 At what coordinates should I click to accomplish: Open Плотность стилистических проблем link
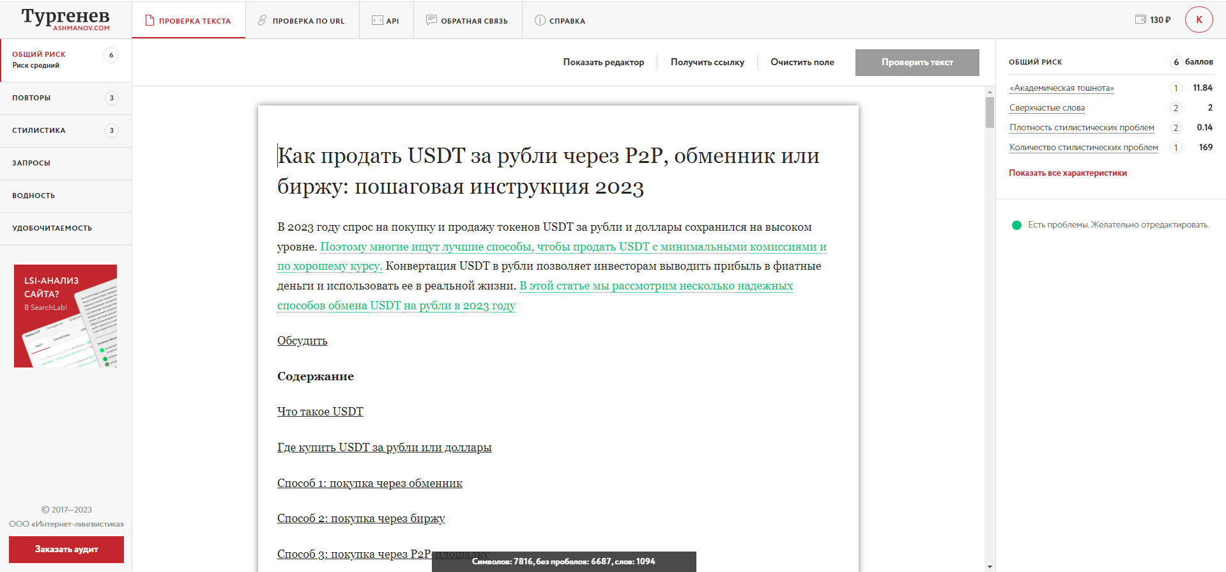(1082, 128)
